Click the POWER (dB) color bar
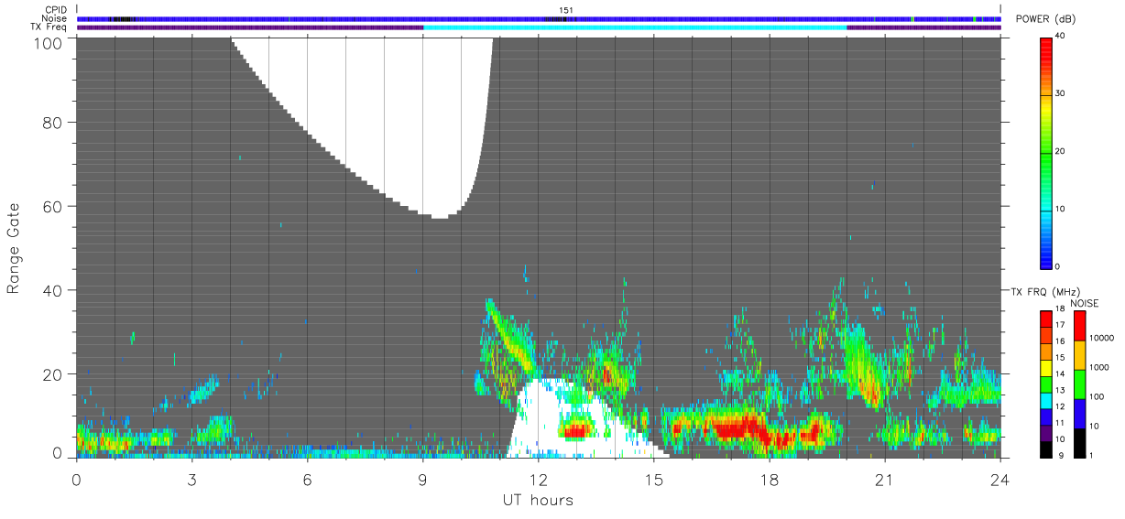Screen dimensions: 1125x519 1045,152
